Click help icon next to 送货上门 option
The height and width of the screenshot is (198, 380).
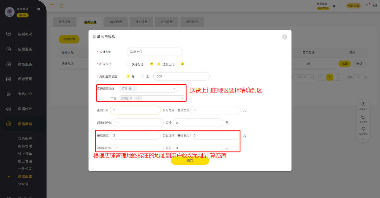click(x=182, y=64)
